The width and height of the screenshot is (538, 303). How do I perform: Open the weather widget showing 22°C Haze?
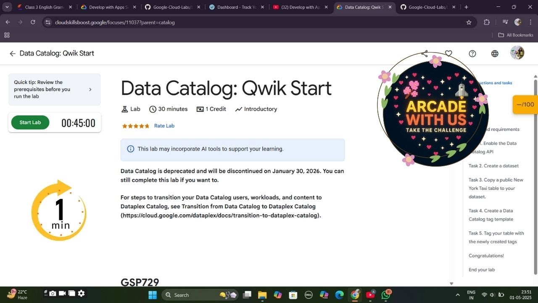point(17,295)
